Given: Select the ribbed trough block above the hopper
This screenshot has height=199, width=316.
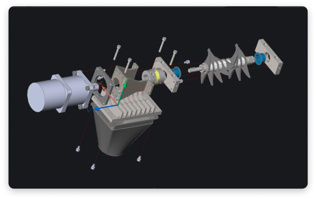Looking at the screenshot, I should point(132,107).
